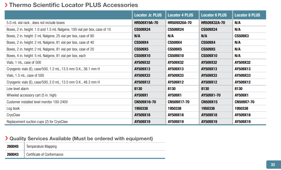Click the "Boxes, 4 in. height: 5 mL Nalgene" label
The height and width of the screenshot is (170, 281).
pos(46,56)
